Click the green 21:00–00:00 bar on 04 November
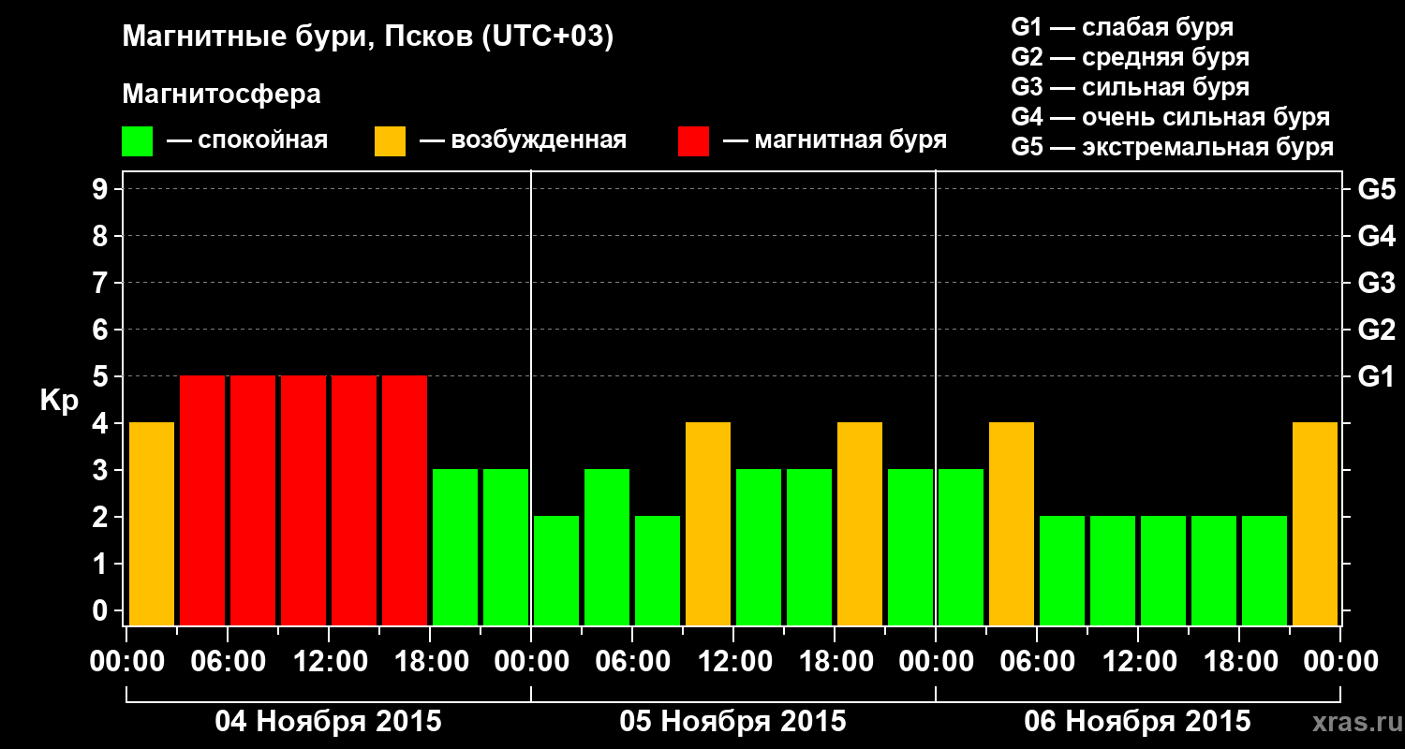 (506, 548)
